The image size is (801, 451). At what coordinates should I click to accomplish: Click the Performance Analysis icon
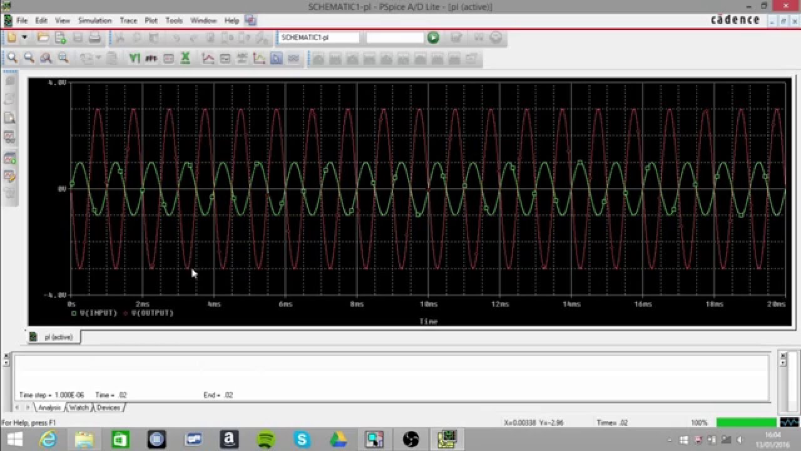pyautogui.click(x=168, y=58)
